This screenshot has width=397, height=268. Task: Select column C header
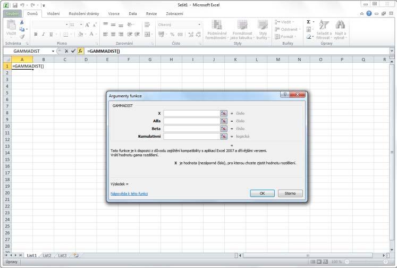tap(64, 60)
